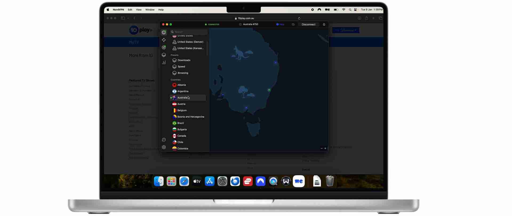Open Finder from the Dock

click(x=159, y=181)
